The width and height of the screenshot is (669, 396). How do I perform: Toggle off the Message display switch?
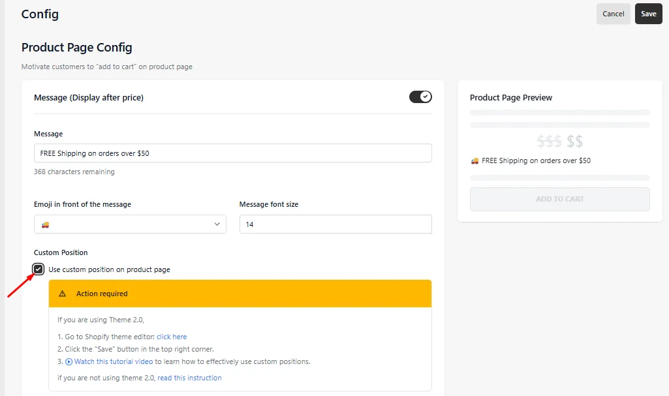coord(420,97)
